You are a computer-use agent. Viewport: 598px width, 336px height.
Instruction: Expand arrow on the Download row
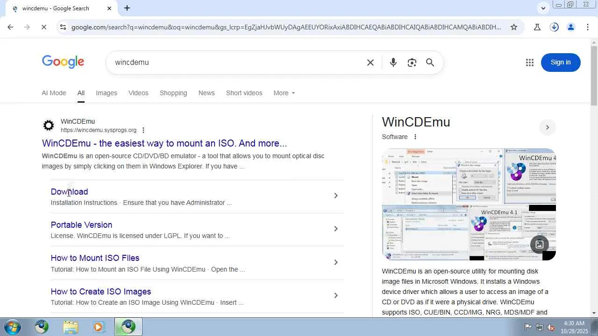click(335, 196)
